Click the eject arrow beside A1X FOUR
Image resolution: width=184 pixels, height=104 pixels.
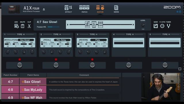(44, 9)
